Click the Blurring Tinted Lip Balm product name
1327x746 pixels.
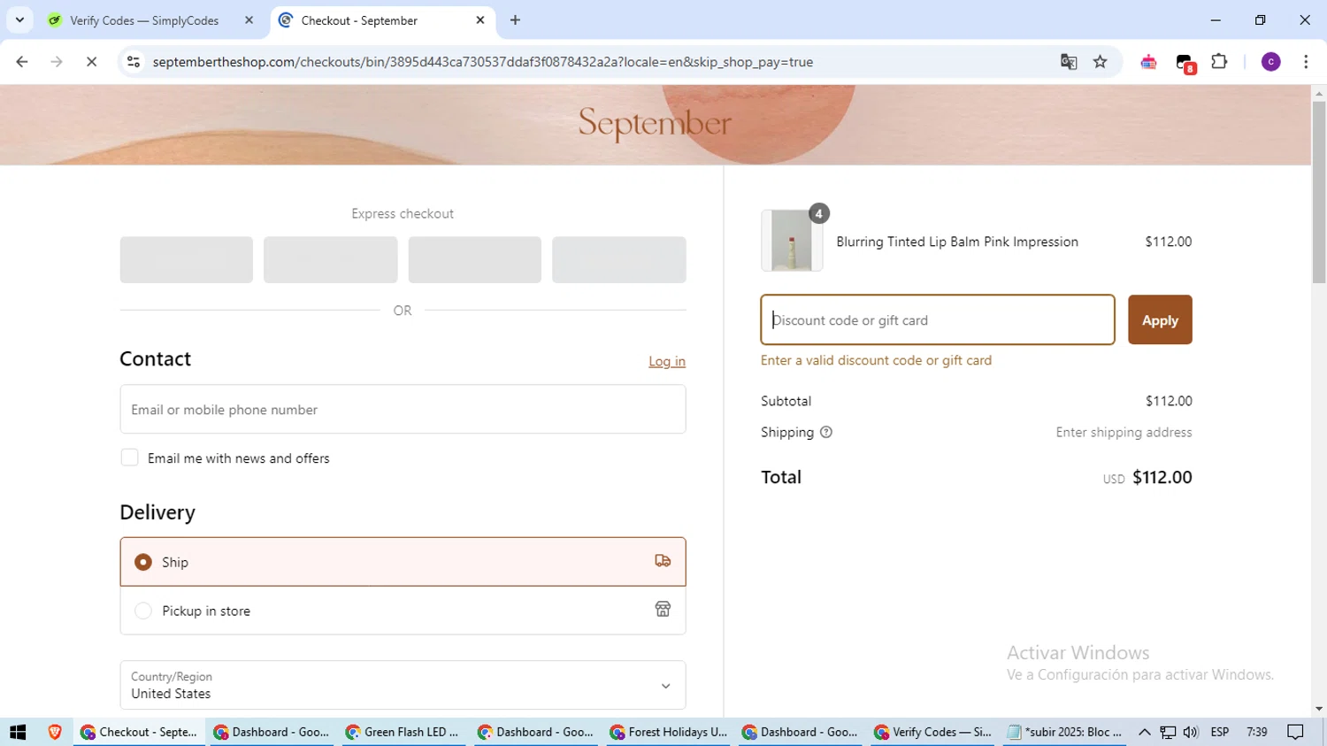(957, 242)
